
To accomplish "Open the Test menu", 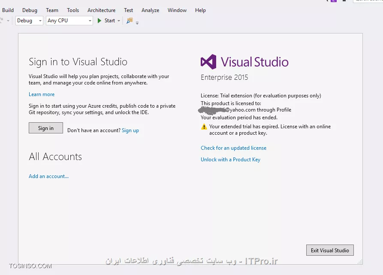I will click(129, 10).
